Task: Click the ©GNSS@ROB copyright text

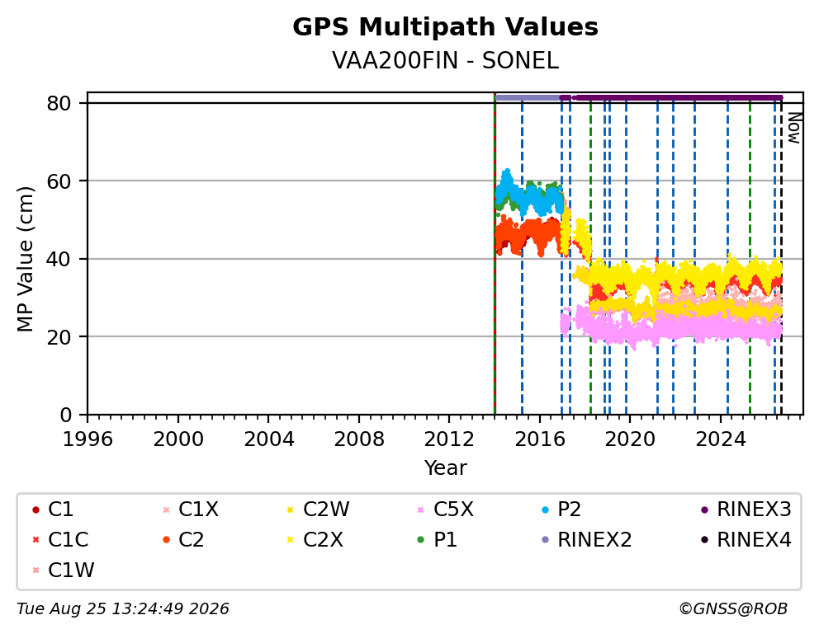Action: (x=733, y=609)
